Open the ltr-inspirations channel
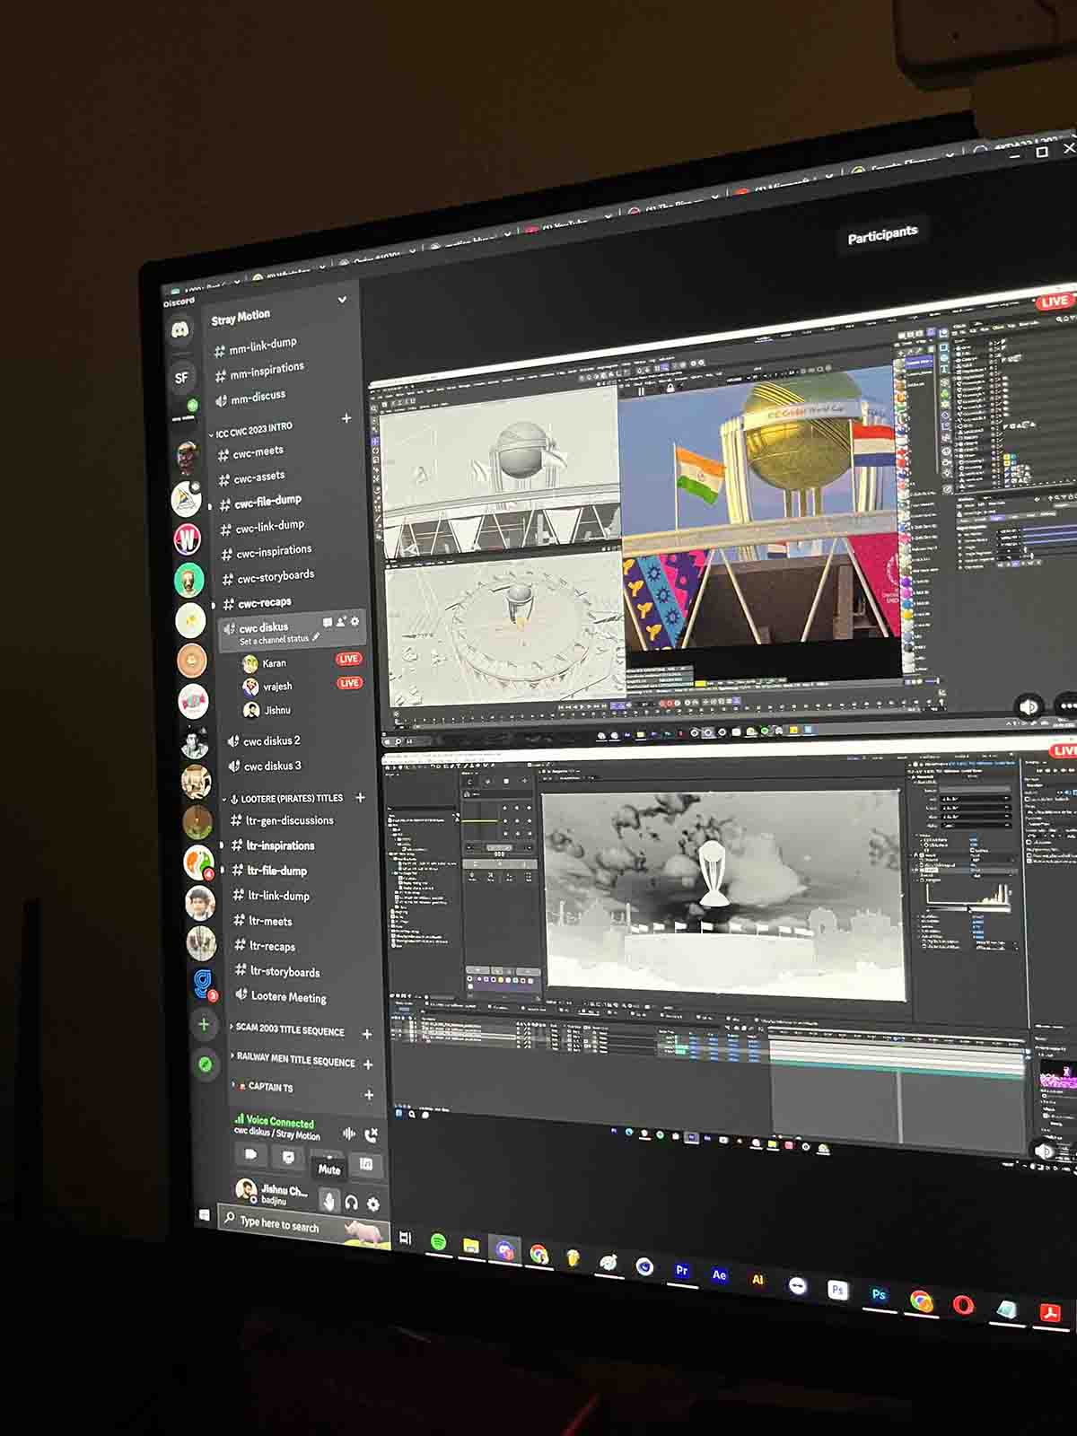The image size is (1077, 1436). [280, 845]
